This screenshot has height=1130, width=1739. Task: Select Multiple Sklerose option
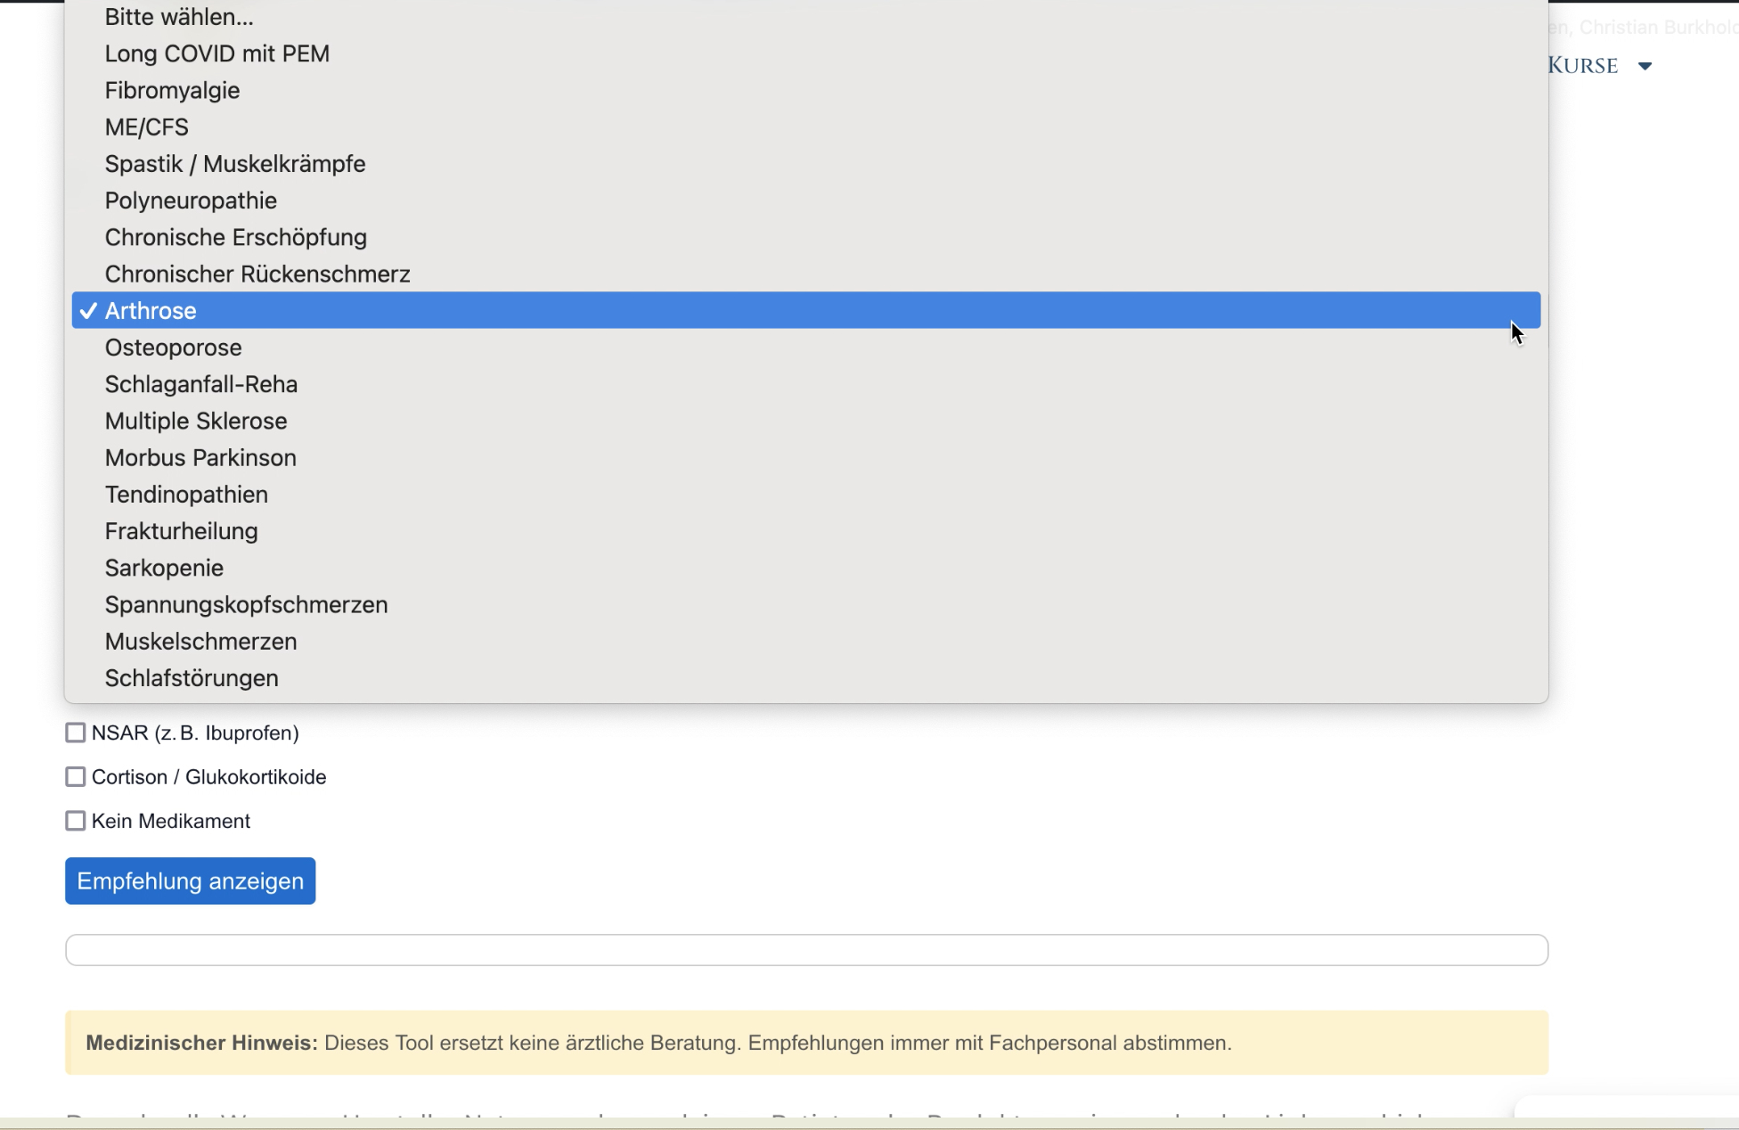pos(196,421)
